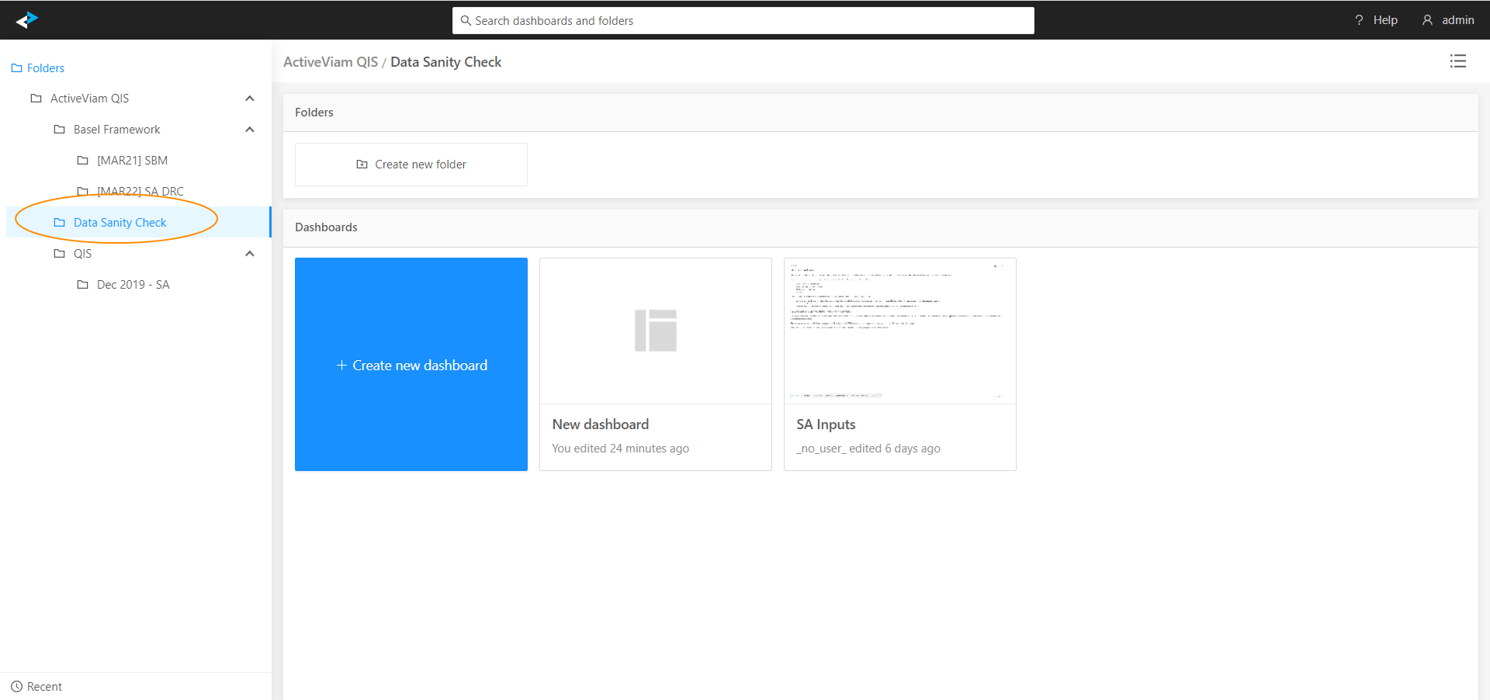The image size is (1490, 700).
Task: Click 'You edited 24 minutes ago' text
Action: click(x=620, y=449)
